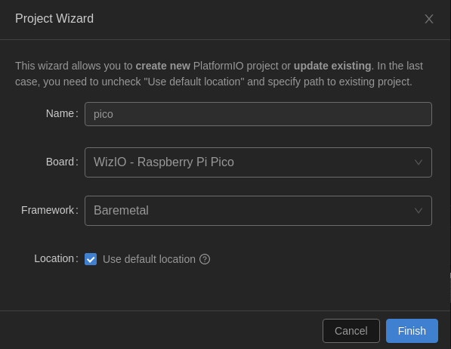This screenshot has width=451, height=349.
Task: Click the Cancel button
Action: (x=351, y=331)
